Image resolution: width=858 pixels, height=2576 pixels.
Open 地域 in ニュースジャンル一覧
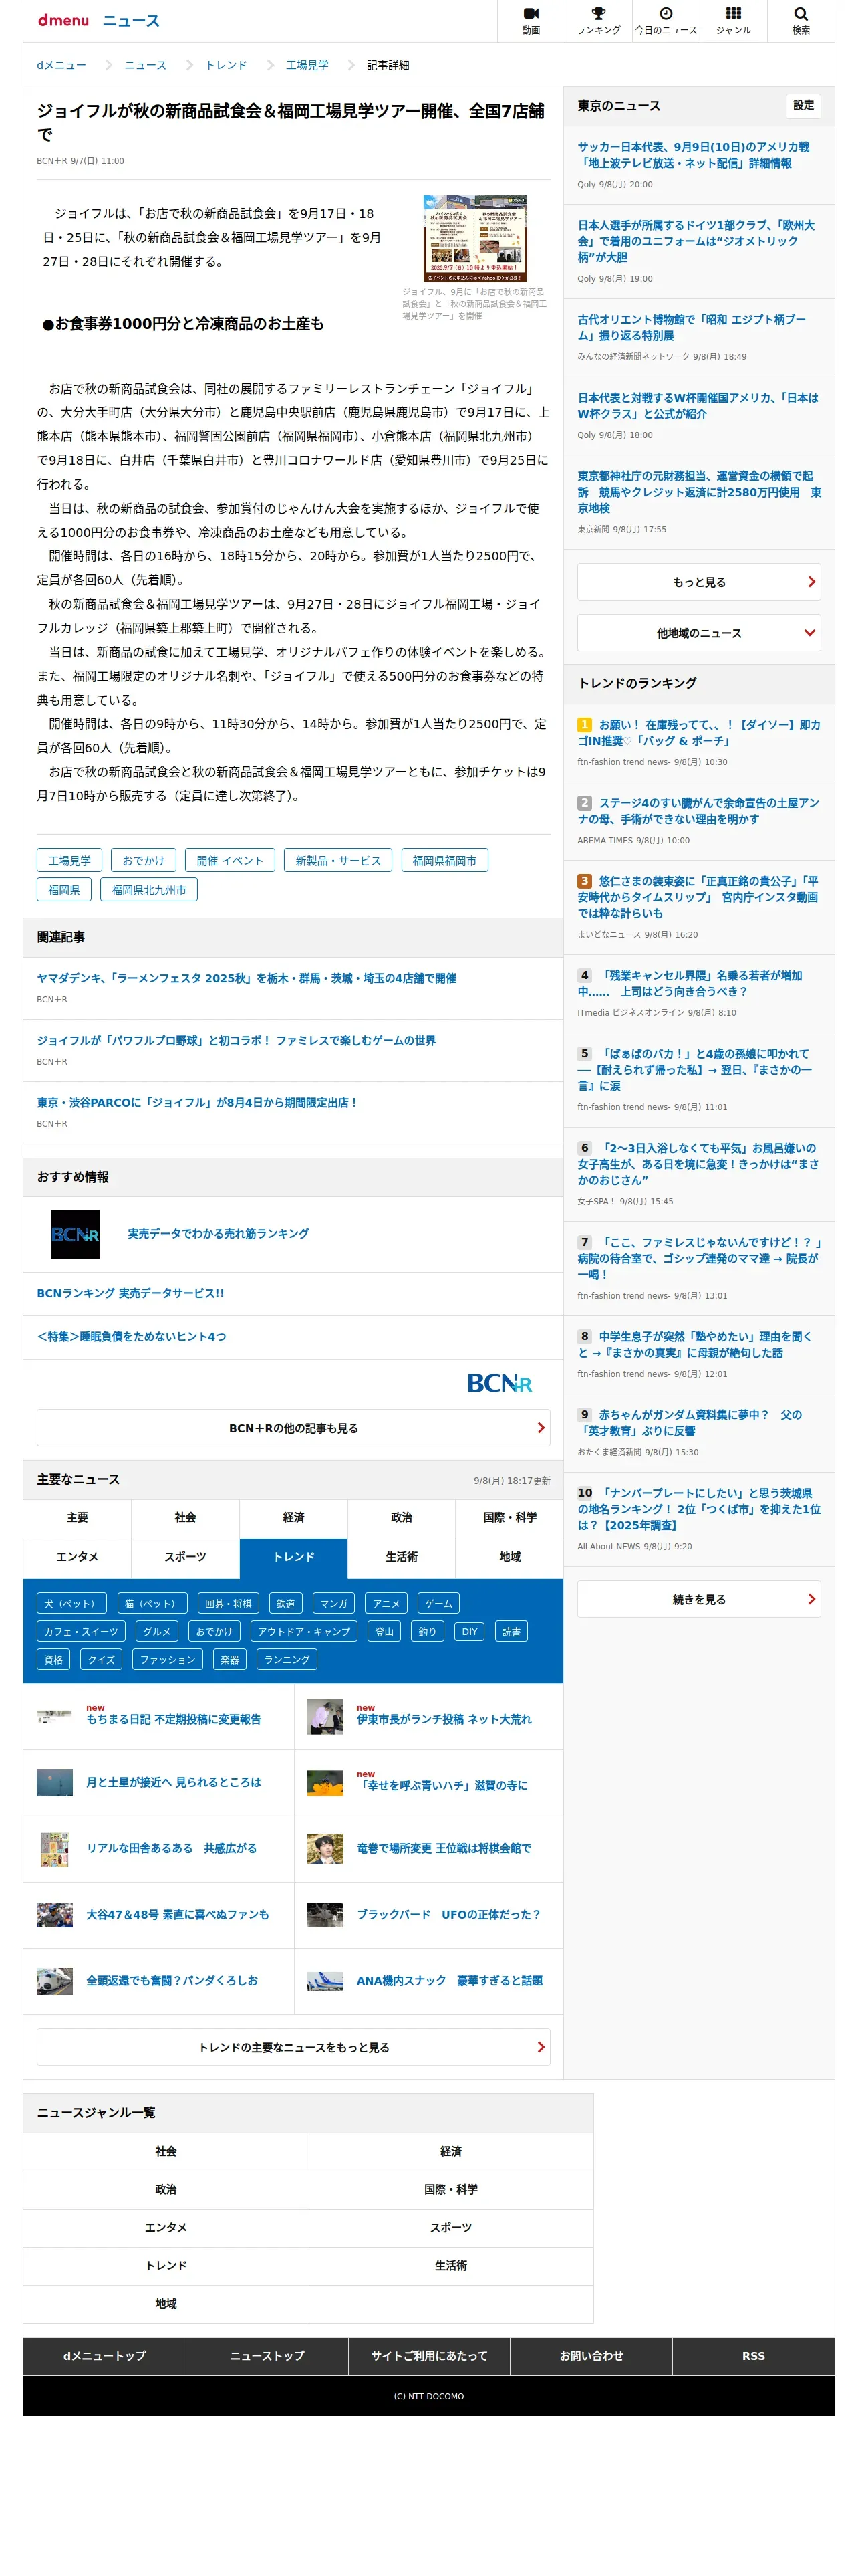point(166,2303)
